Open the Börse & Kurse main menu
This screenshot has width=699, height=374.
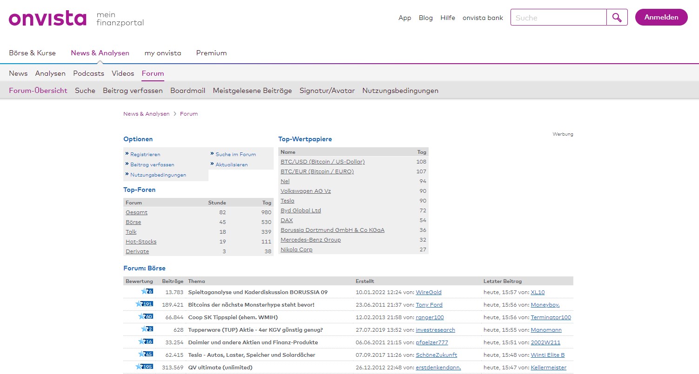[32, 53]
